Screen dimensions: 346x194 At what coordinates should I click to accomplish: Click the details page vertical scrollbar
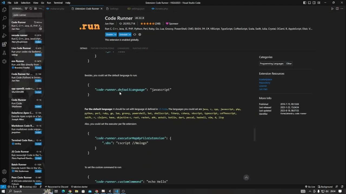tap(254, 134)
